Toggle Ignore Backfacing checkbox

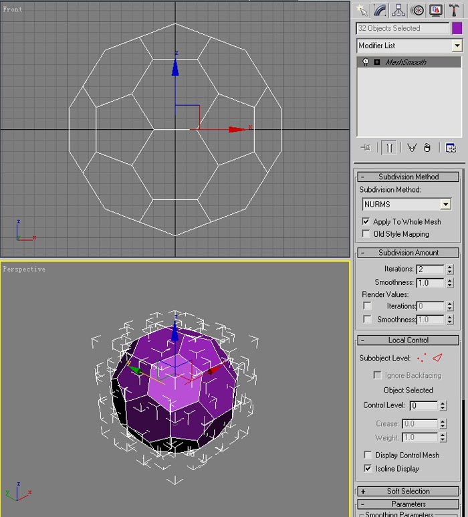click(377, 375)
